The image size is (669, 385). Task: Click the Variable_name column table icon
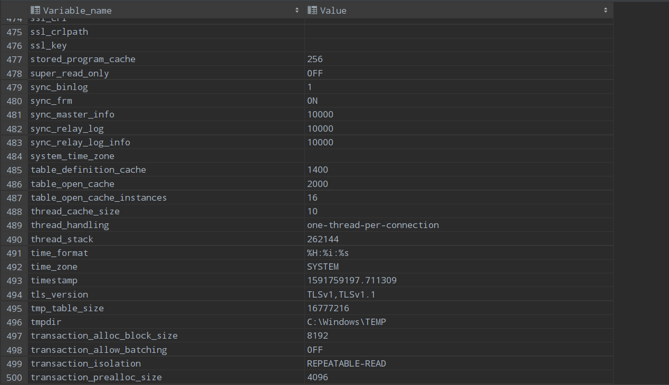(35, 11)
